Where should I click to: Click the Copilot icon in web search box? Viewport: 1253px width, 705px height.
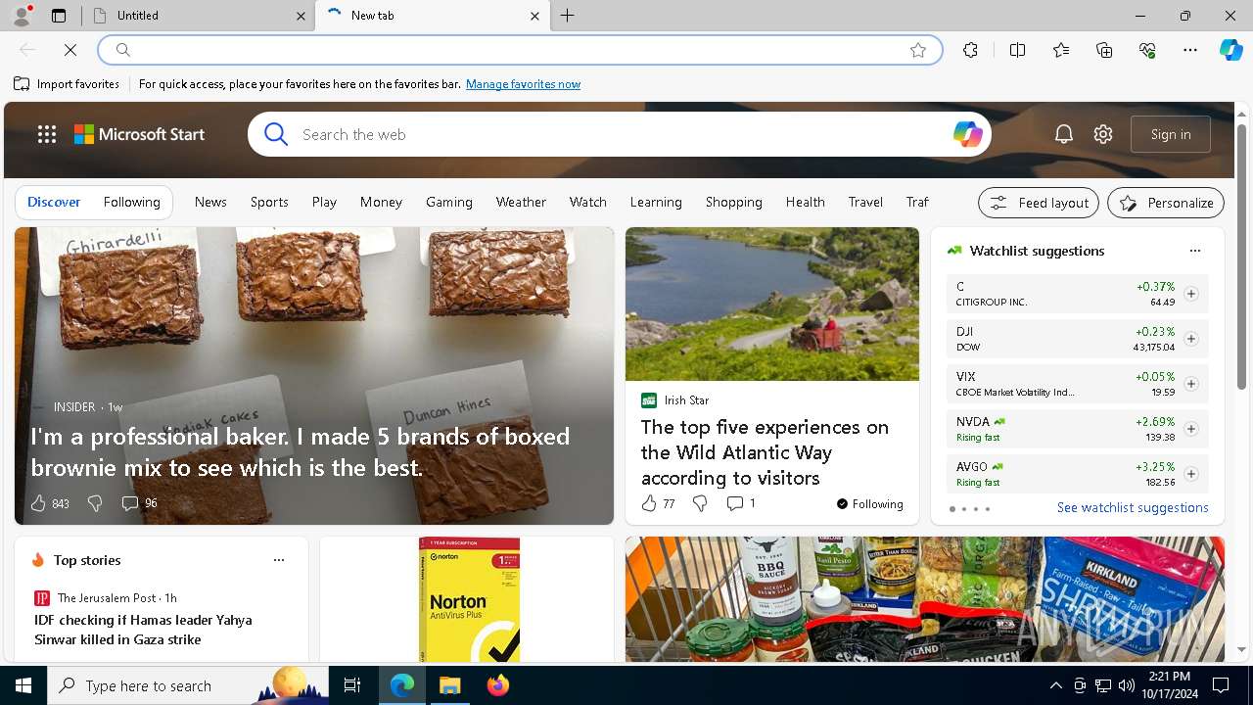point(967,134)
